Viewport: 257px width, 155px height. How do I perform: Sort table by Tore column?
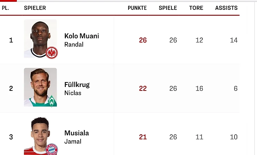coord(196,8)
